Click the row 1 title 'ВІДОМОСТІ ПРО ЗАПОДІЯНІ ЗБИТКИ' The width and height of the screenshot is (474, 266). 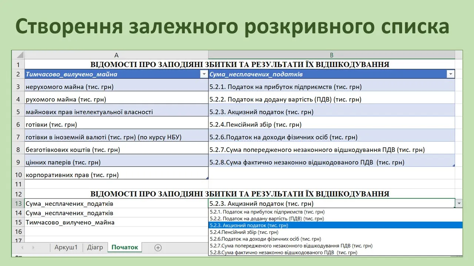tap(240, 65)
